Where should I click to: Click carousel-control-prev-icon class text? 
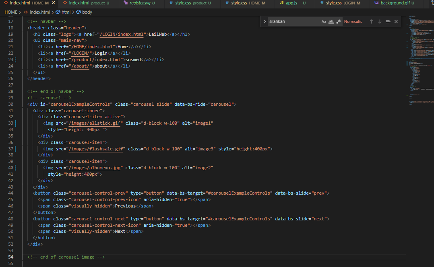click(105, 199)
